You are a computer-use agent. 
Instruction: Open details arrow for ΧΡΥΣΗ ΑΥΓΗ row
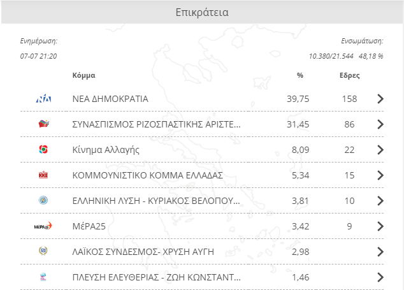pos(380,252)
